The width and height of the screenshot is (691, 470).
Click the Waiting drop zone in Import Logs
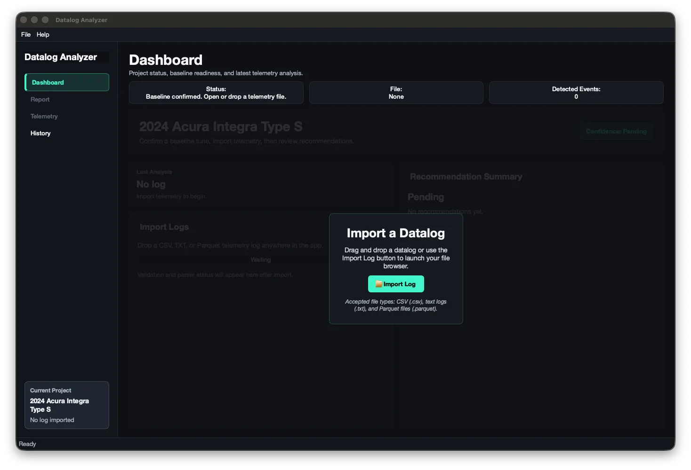point(261,260)
